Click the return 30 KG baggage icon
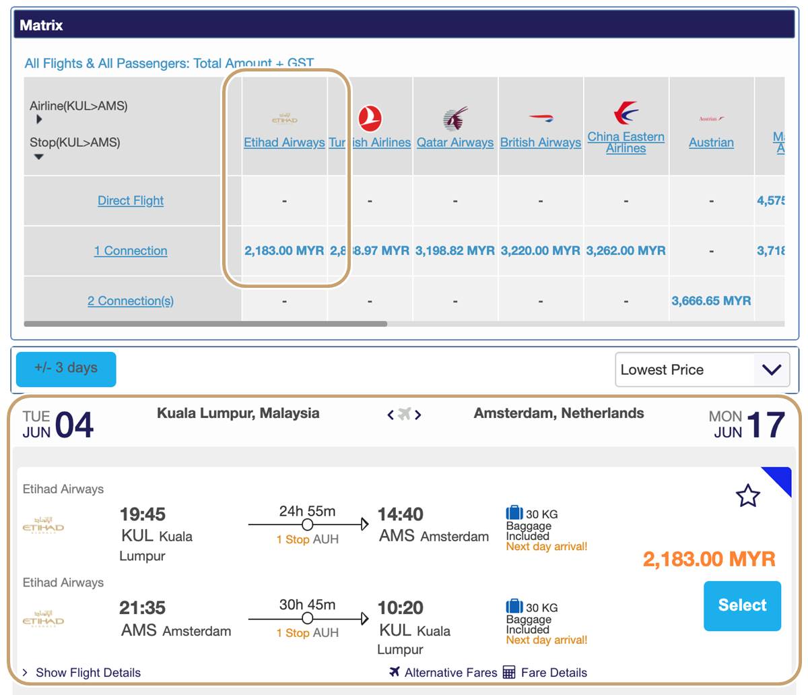 tap(514, 607)
